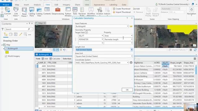198x111 pixels.
Task: Open the Convert tool
Action: coord(7,11)
